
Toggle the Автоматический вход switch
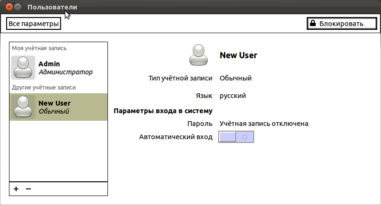pos(236,137)
